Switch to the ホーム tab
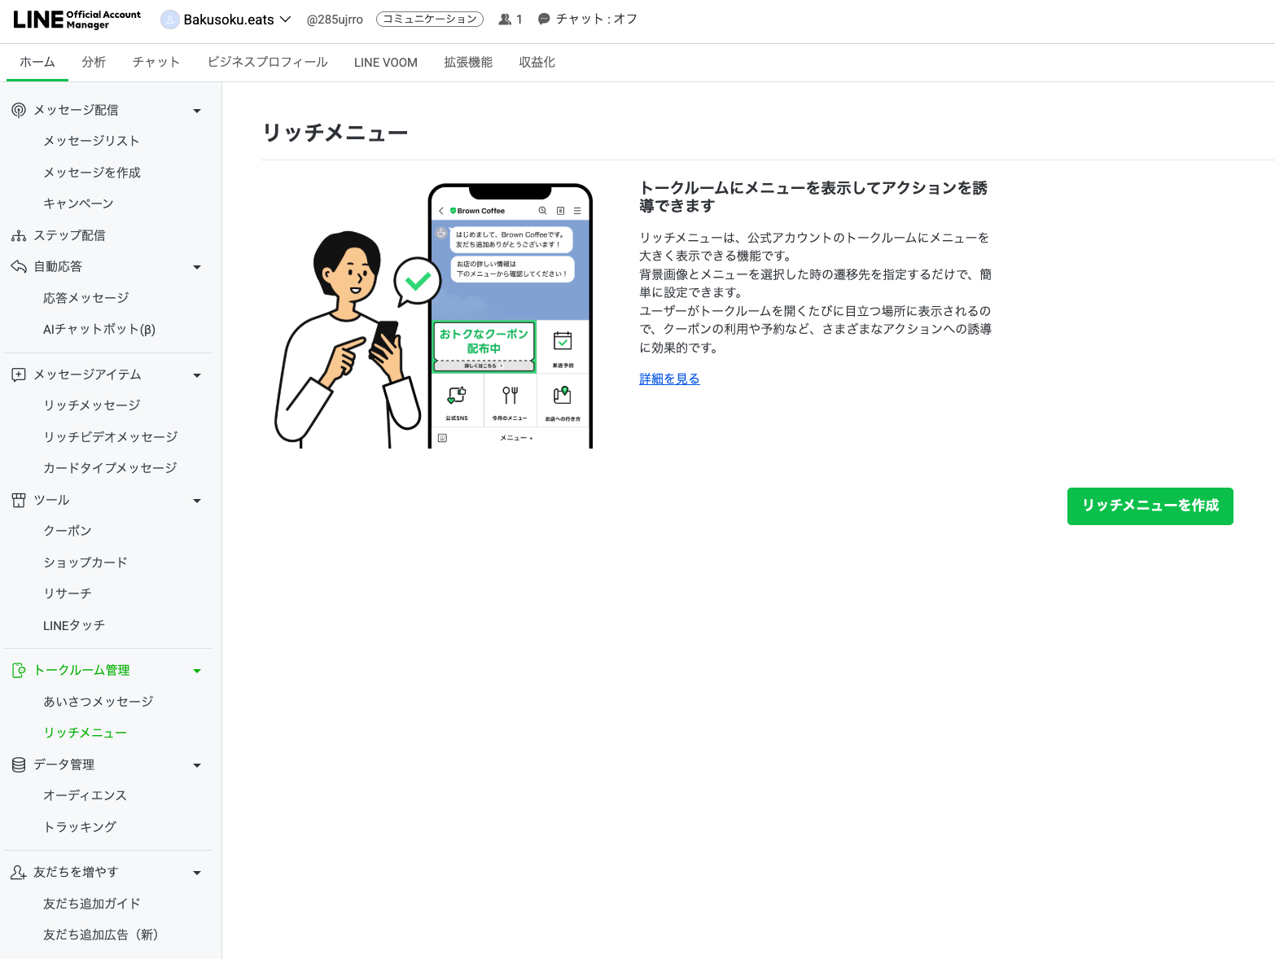1275x959 pixels. (x=37, y=63)
